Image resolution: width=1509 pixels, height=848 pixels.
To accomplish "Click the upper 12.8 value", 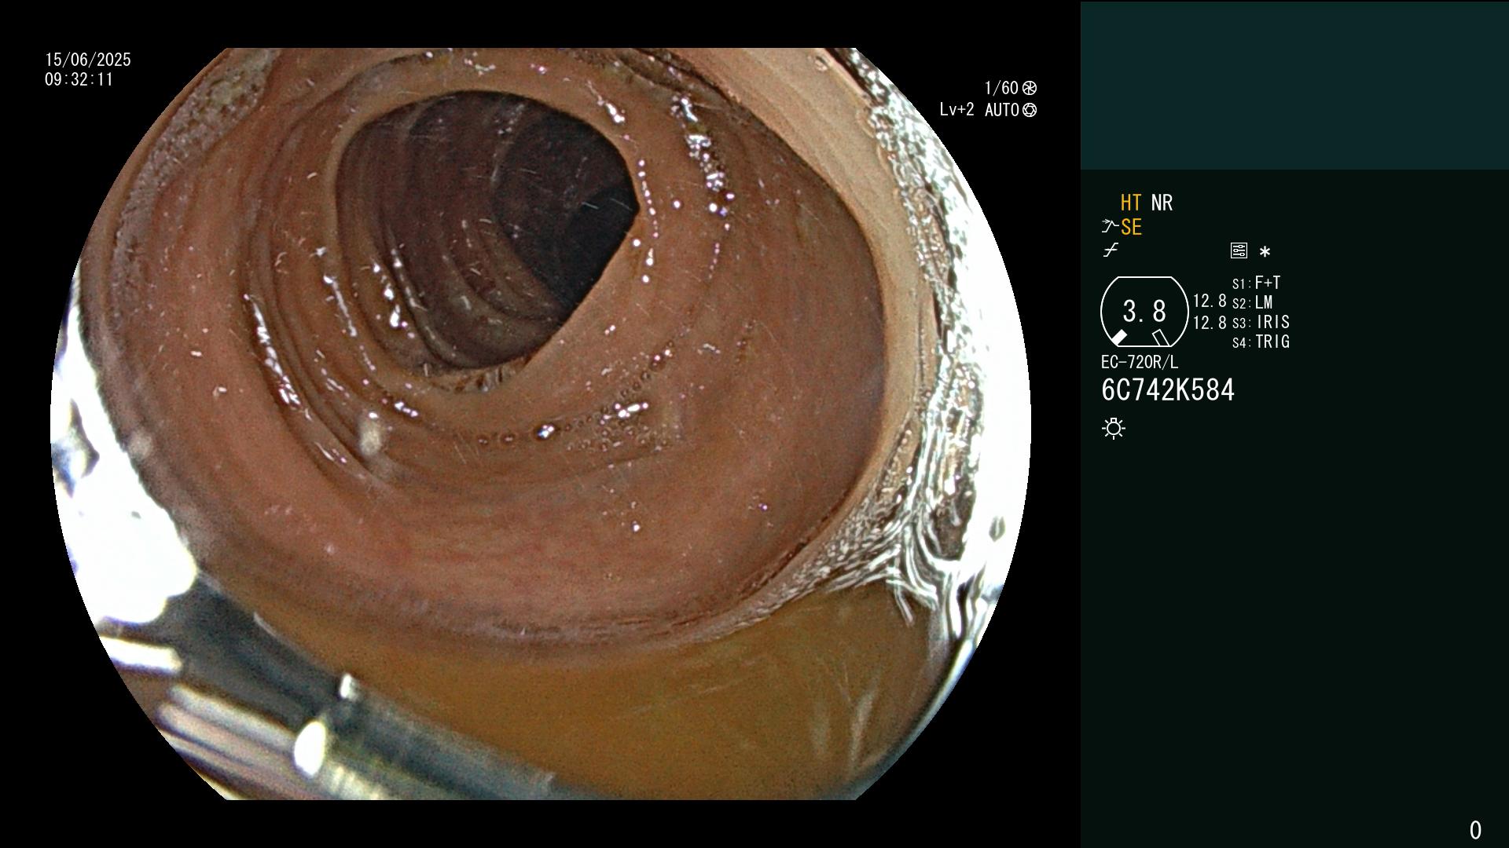I will point(1210,301).
